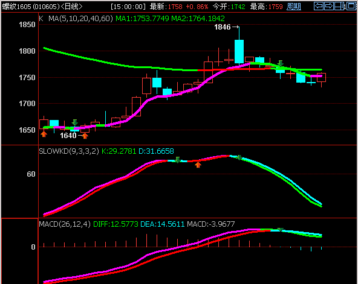Click the full-window view icon in header
Viewport: 358px width, 284px height.
click(x=351, y=6)
